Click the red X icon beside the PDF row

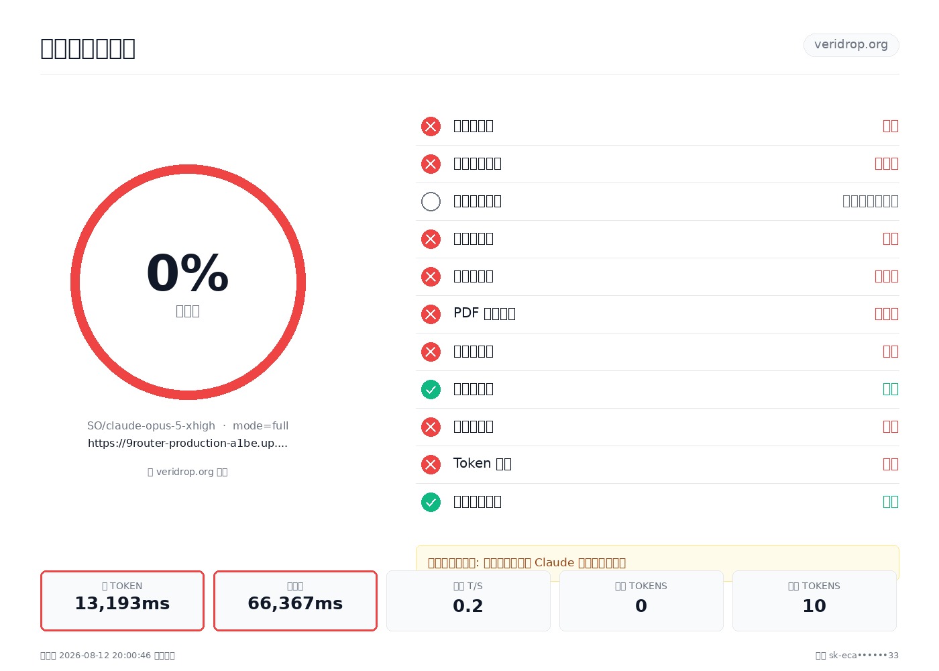tap(431, 314)
